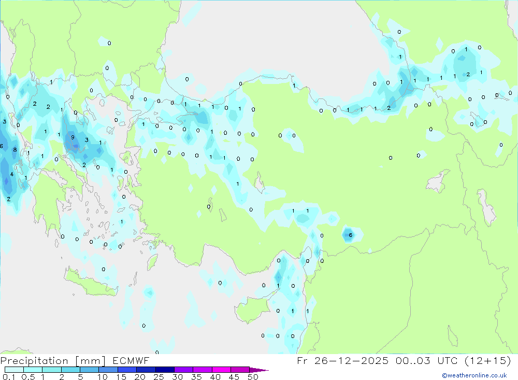Click the legend arrow tip above 50 mm
Screen dimensions: 518x380
tap(259, 370)
